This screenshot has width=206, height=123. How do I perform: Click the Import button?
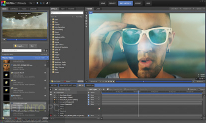coord(20,46)
